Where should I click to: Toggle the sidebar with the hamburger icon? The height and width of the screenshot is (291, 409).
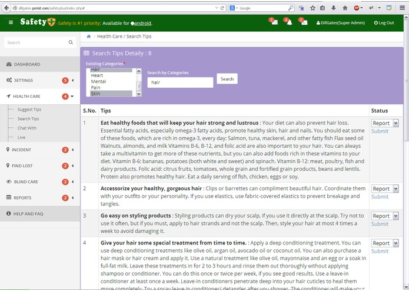coord(11,22)
